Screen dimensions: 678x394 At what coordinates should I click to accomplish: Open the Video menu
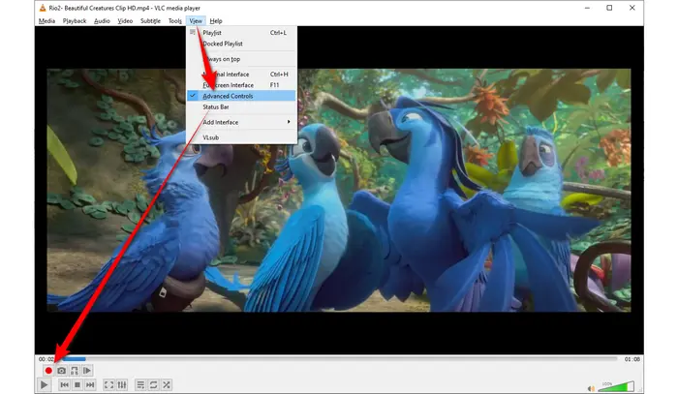(x=125, y=20)
